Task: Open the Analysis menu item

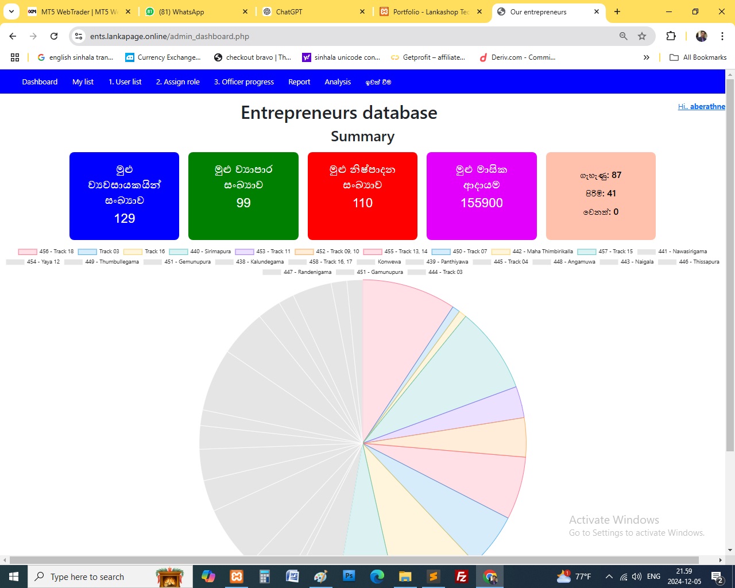Action: 337,82
